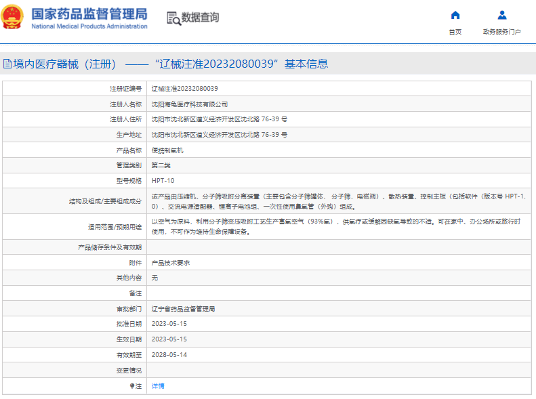The height and width of the screenshot is (399, 536).
Task: Click the 产品储存条件及有效期 label
Action: tap(110, 247)
